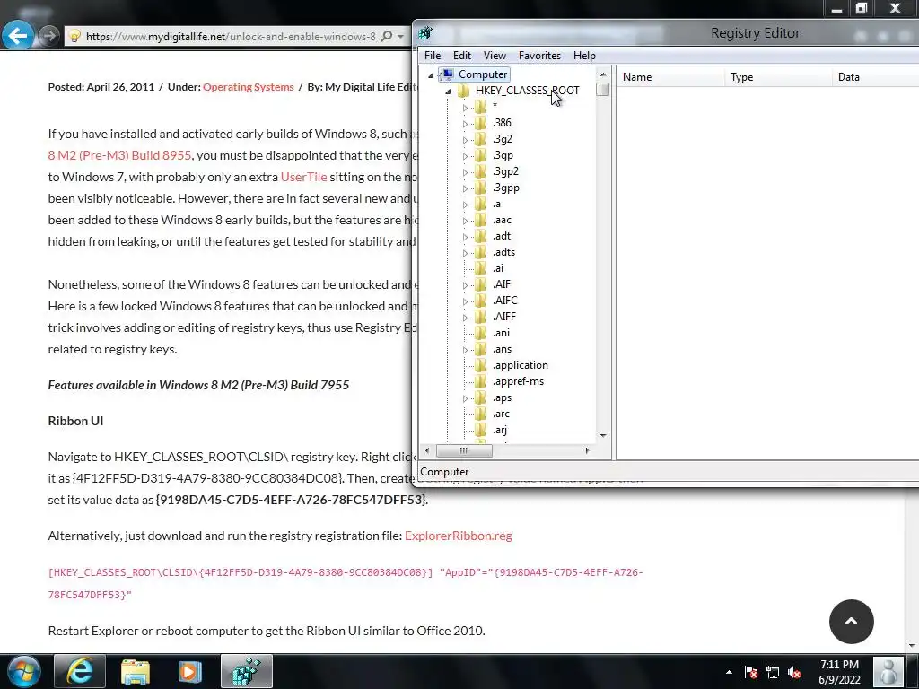The height and width of the screenshot is (689, 919).
Task: Click the scroll-to-top round button
Action: tap(851, 622)
